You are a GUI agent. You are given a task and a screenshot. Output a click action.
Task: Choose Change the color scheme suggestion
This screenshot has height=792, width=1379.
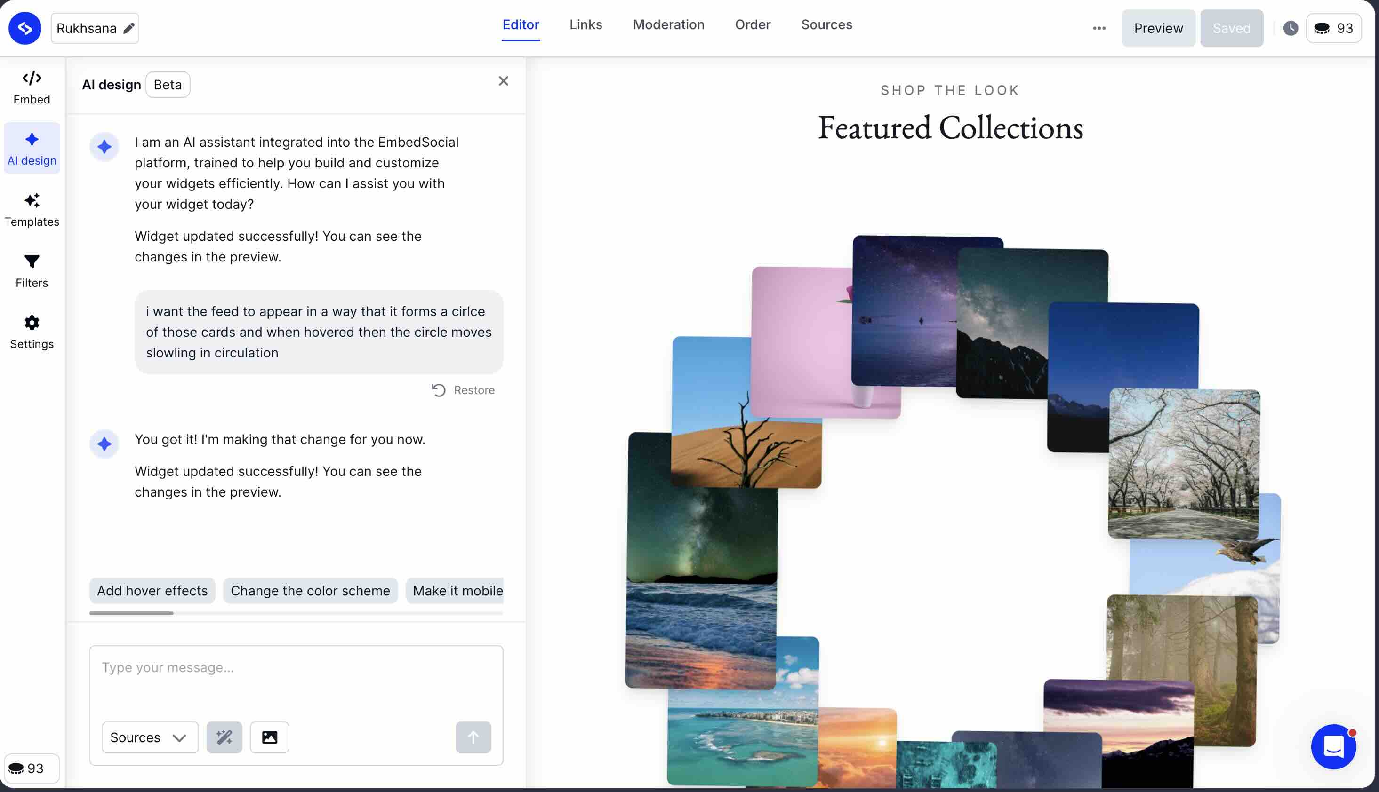coord(310,591)
